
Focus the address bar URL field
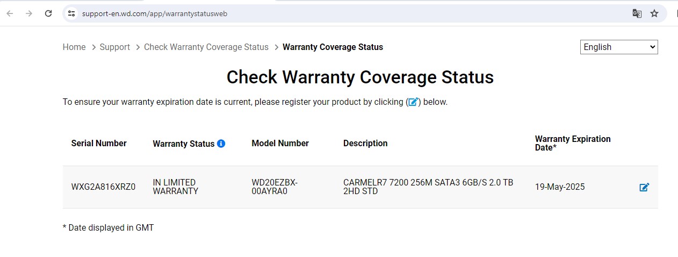pos(322,13)
